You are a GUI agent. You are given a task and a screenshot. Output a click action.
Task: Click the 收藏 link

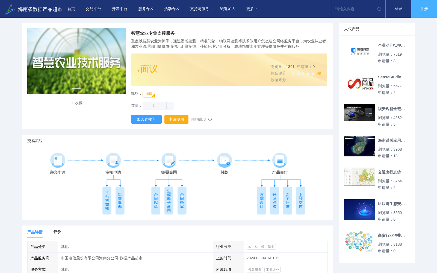click(79, 103)
